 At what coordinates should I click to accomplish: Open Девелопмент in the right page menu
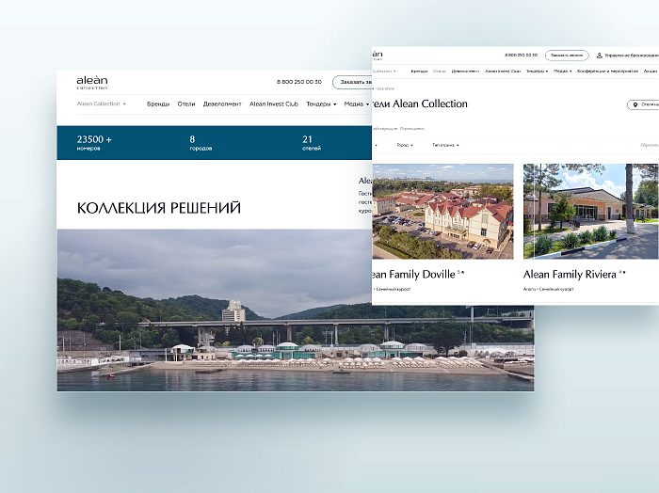[465, 72]
